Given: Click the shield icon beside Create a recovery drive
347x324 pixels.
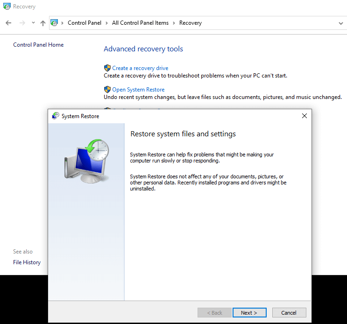Looking at the screenshot, I should [107, 68].
